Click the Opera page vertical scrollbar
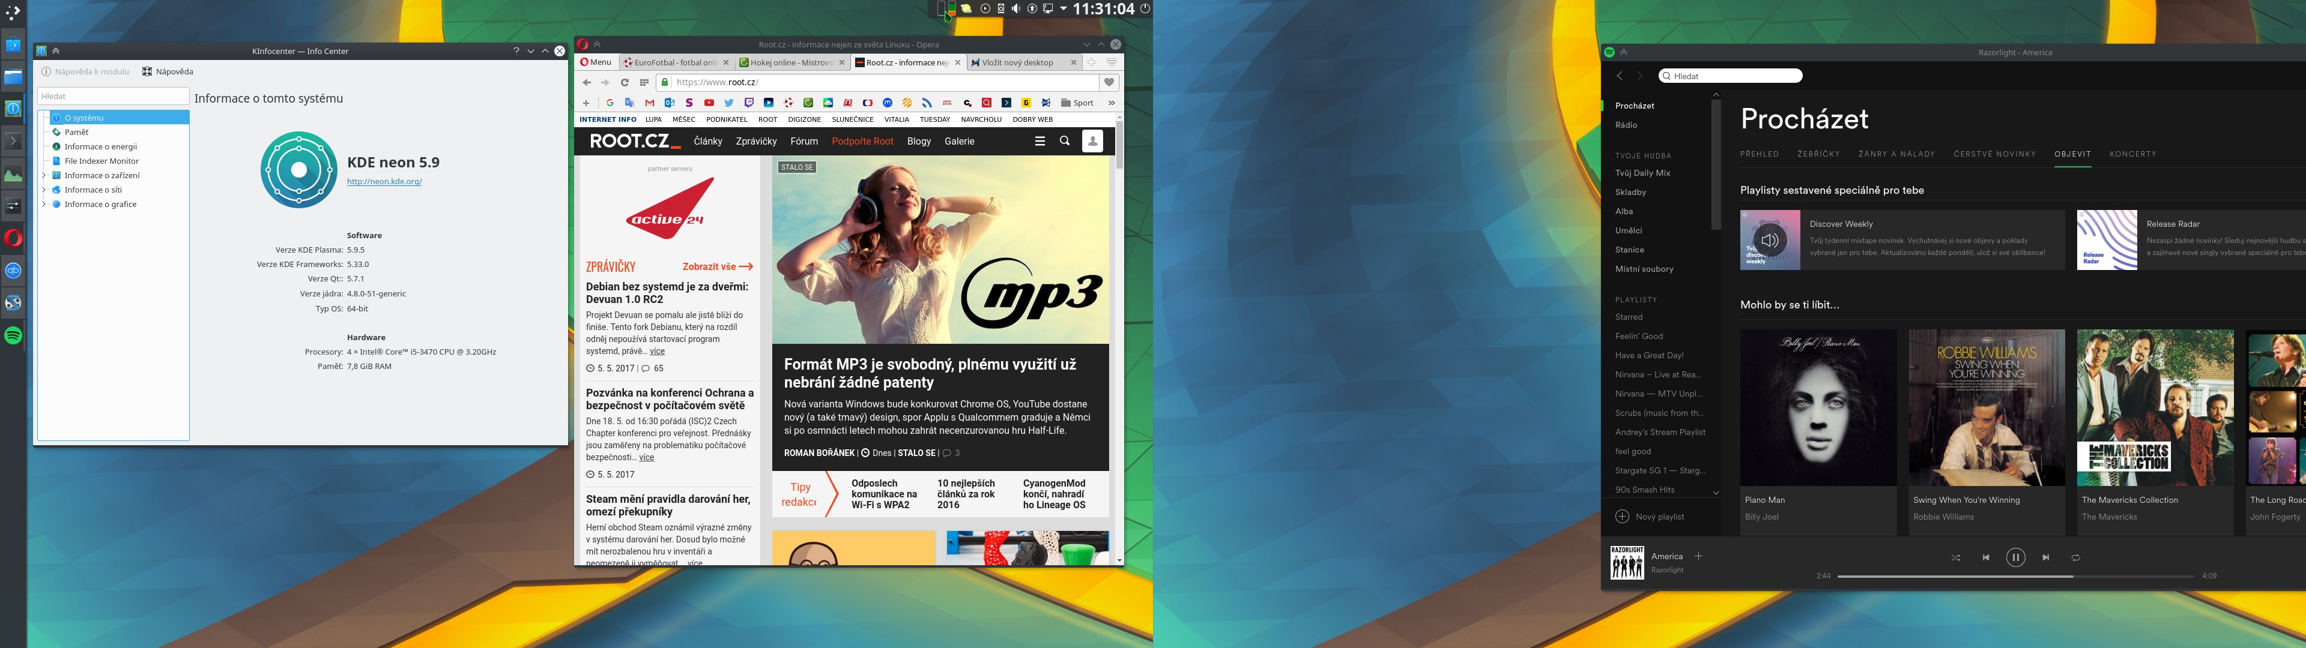The image size is (2306, 648). click(x=1119, y=145)
